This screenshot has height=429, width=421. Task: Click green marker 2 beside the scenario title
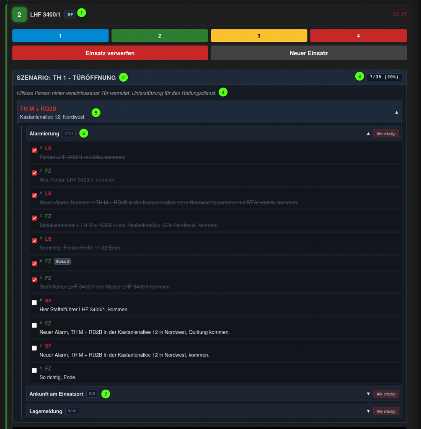[123, 77]
